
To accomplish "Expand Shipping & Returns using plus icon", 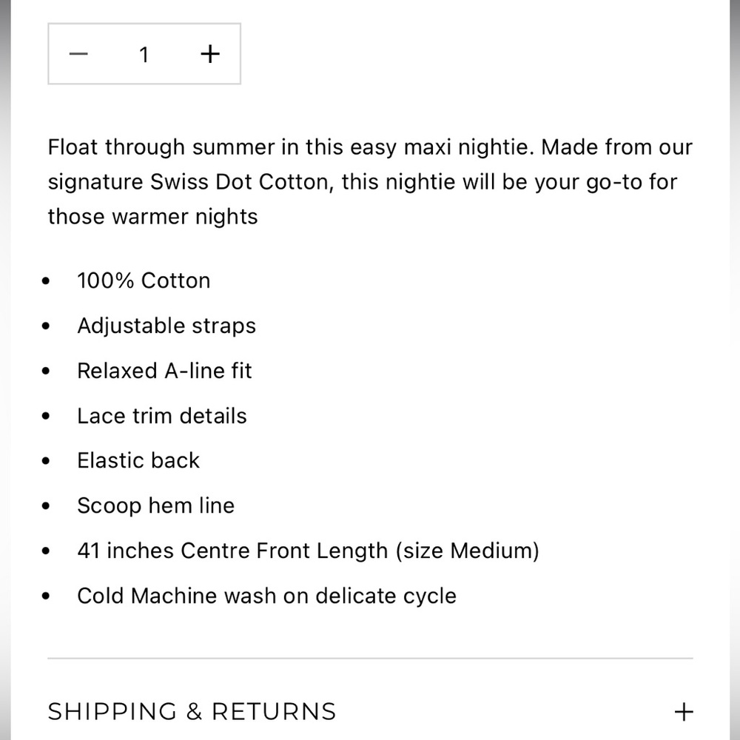I will click(x=684, y=712).
